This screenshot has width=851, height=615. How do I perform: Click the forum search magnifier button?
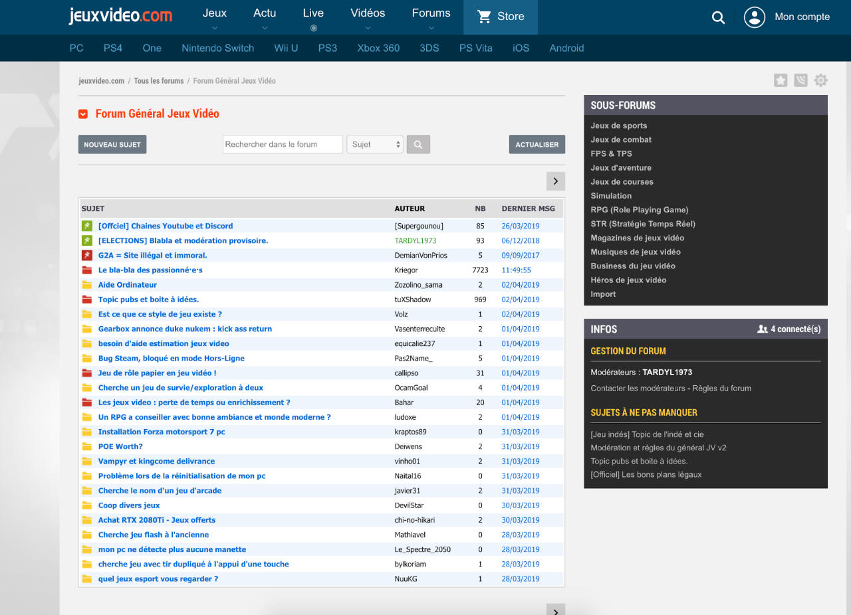[x=418, y=144]
